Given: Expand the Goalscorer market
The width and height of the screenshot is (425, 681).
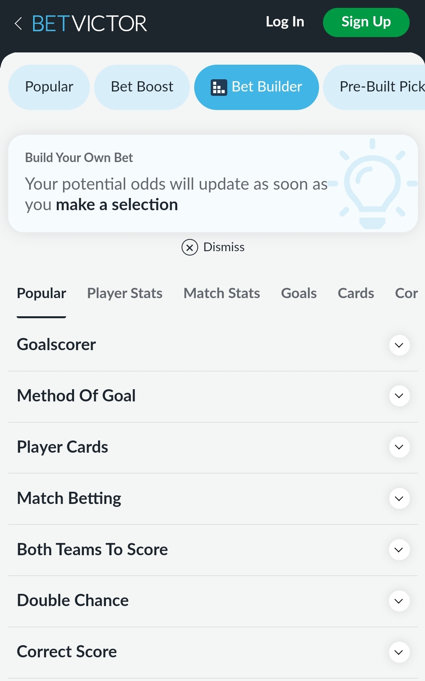Looking at the screenshot, I should [399, 345].
